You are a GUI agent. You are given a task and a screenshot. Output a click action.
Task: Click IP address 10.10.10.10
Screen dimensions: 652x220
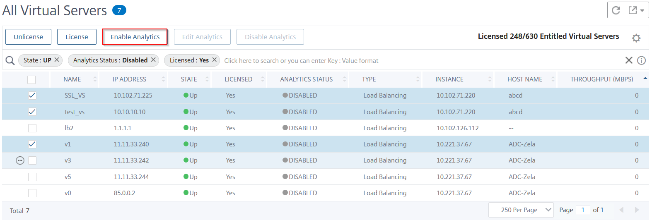pyautogui.click(x=130, y=112)
